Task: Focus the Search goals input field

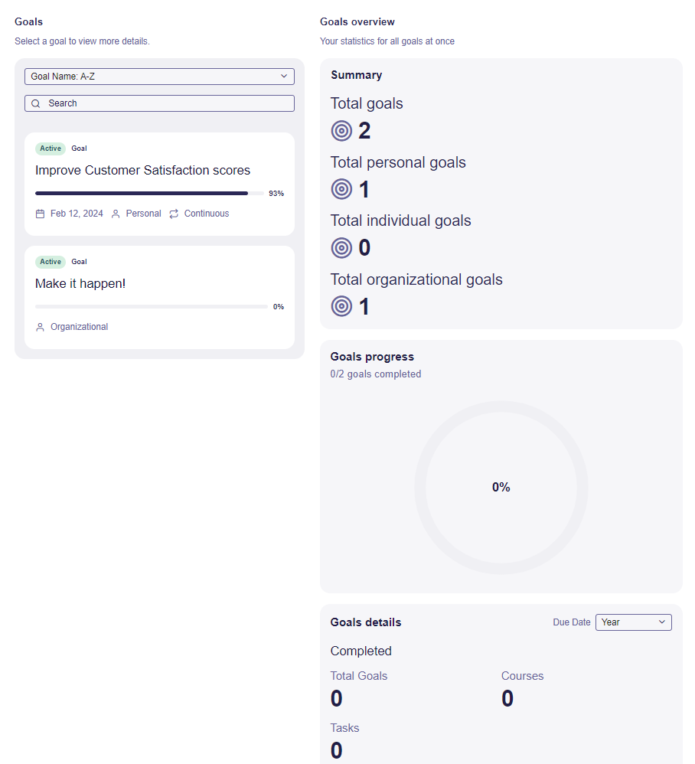Action: point(159,103)
